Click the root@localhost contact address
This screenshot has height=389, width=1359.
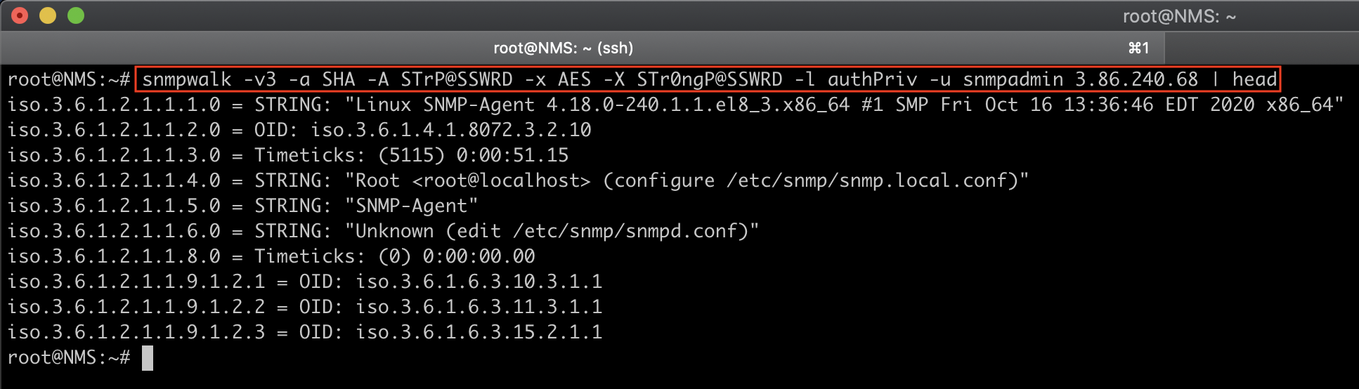[x=502, y=180]
